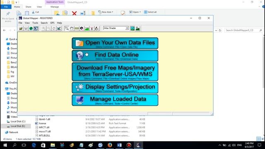265x149 pixels.
Task: Click the Global Mapper title bar app icon
Action: [20, 18]
